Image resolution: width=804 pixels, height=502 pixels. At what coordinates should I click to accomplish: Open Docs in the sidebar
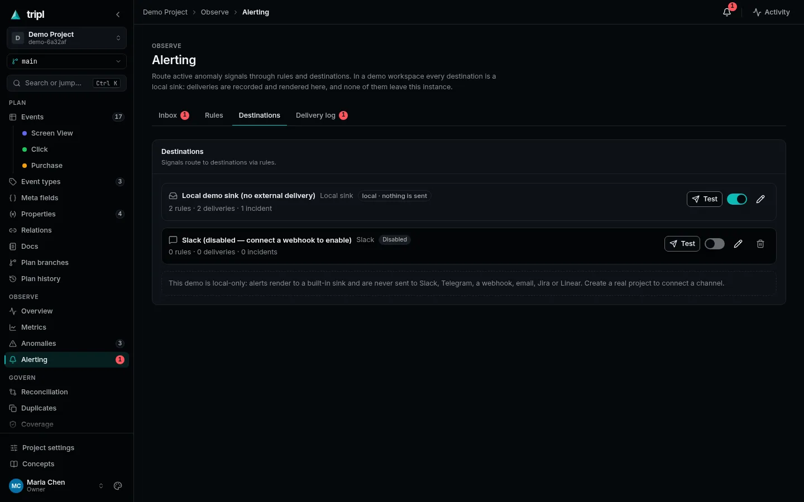(x=66, y=247)
